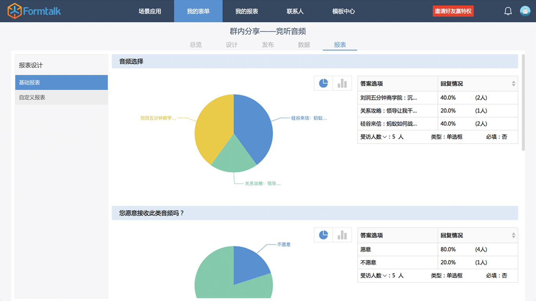Screen dimensions: 536x301
Task: Click the 愿意 row showing 80.0%
Action: (x=438, y=249)
